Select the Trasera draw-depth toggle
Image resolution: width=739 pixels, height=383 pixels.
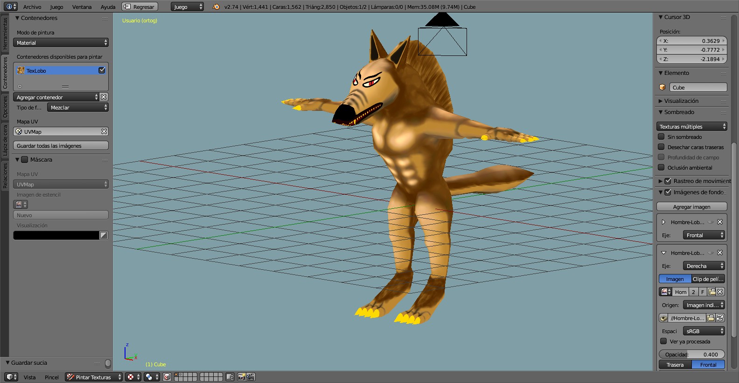point(675,364)
